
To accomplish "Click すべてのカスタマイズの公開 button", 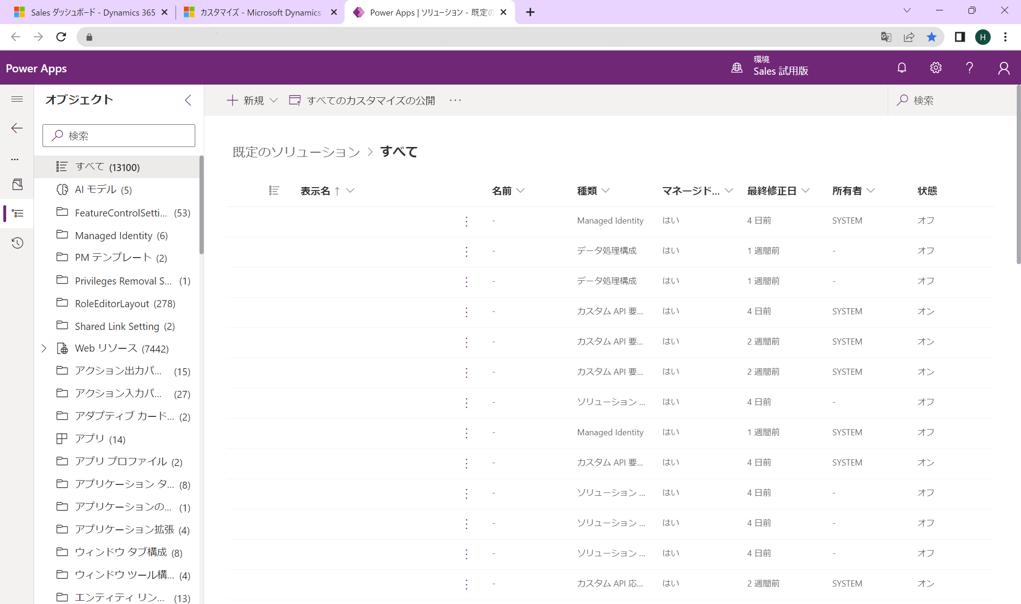I will click(362, 100).
